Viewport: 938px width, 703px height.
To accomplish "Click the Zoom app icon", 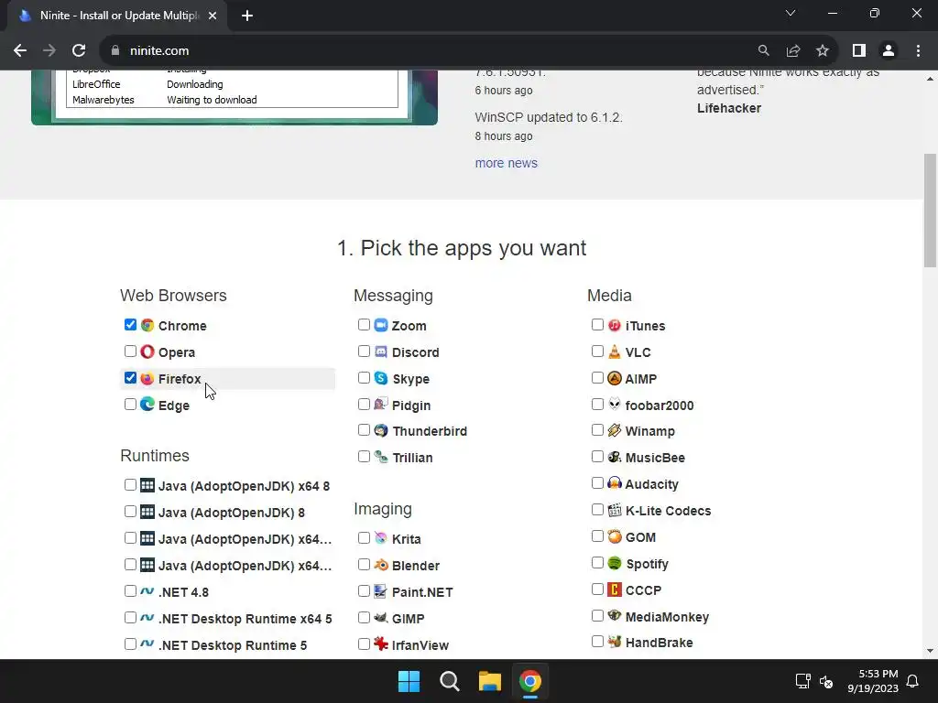I will [381, 325].
